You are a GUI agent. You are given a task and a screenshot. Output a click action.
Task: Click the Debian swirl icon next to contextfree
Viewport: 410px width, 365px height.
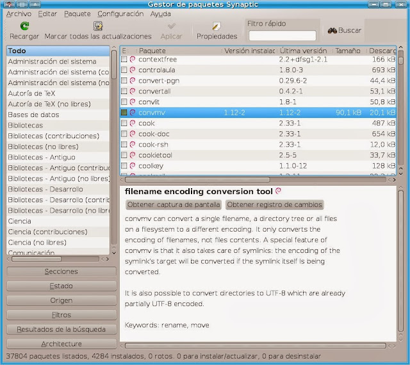(133, 60)
